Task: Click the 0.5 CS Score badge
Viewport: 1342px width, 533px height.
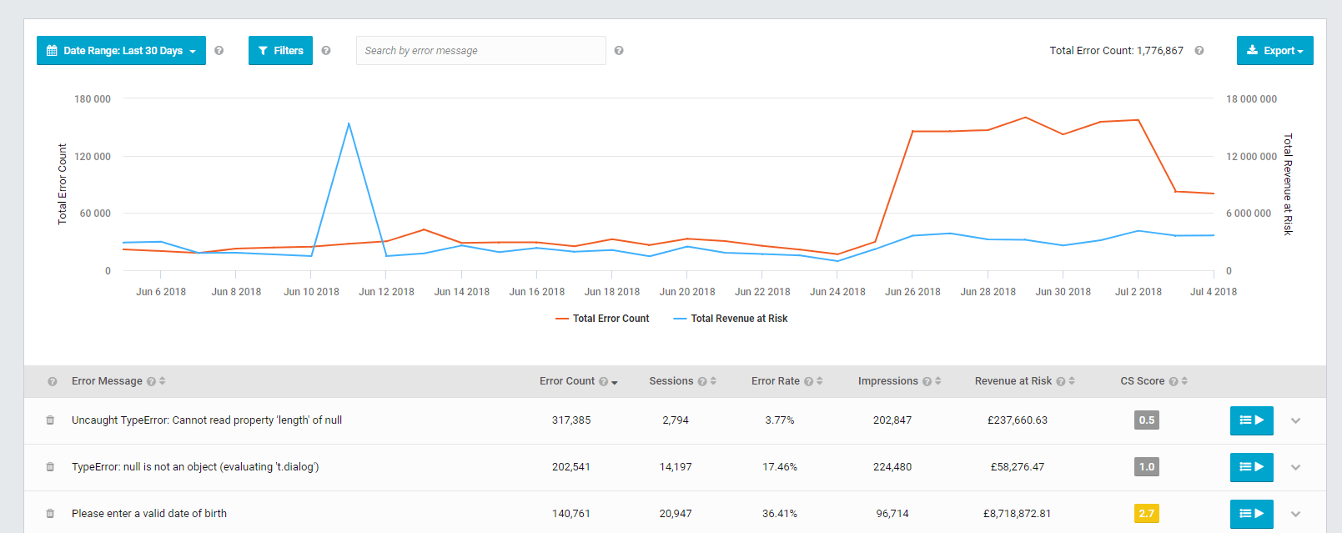Action: (1147, 420)
